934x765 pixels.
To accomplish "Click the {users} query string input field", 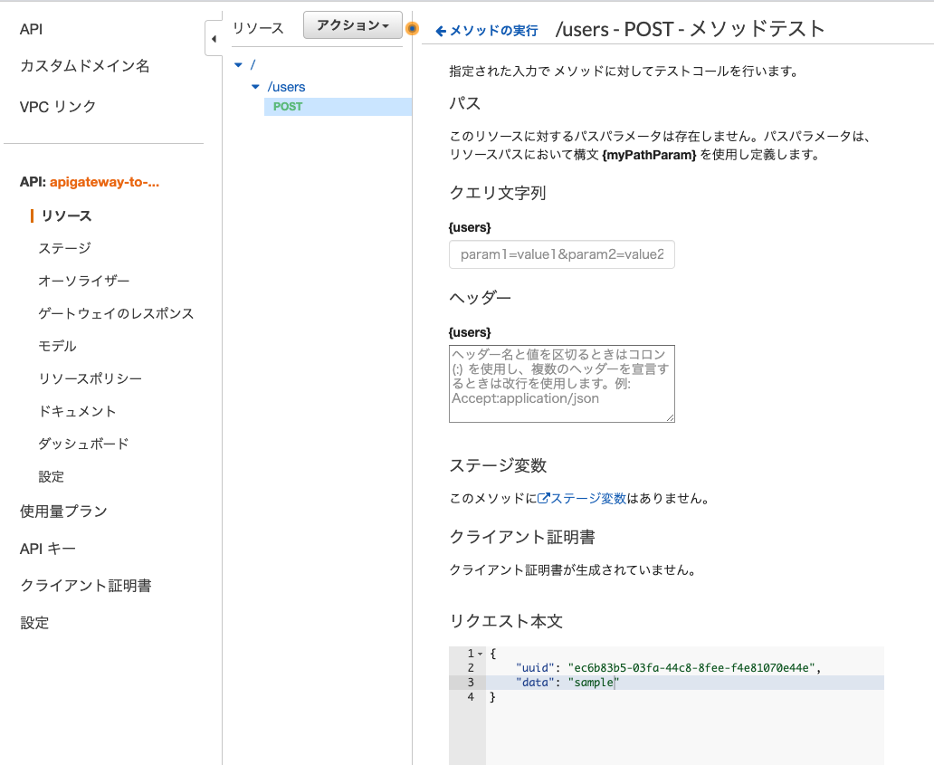I will [x=561, y=254].
